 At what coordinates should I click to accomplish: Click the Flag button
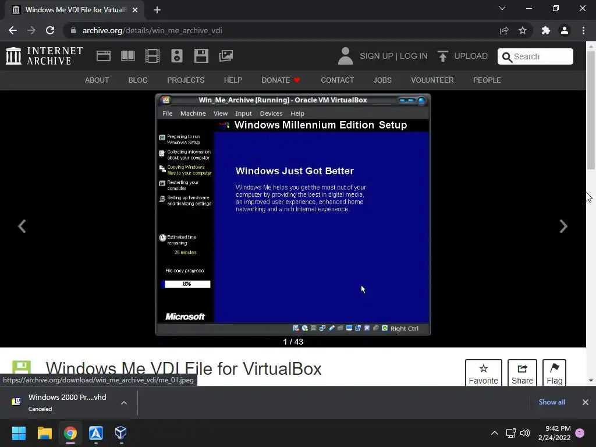pyautogui.click(x=554, y=373)
